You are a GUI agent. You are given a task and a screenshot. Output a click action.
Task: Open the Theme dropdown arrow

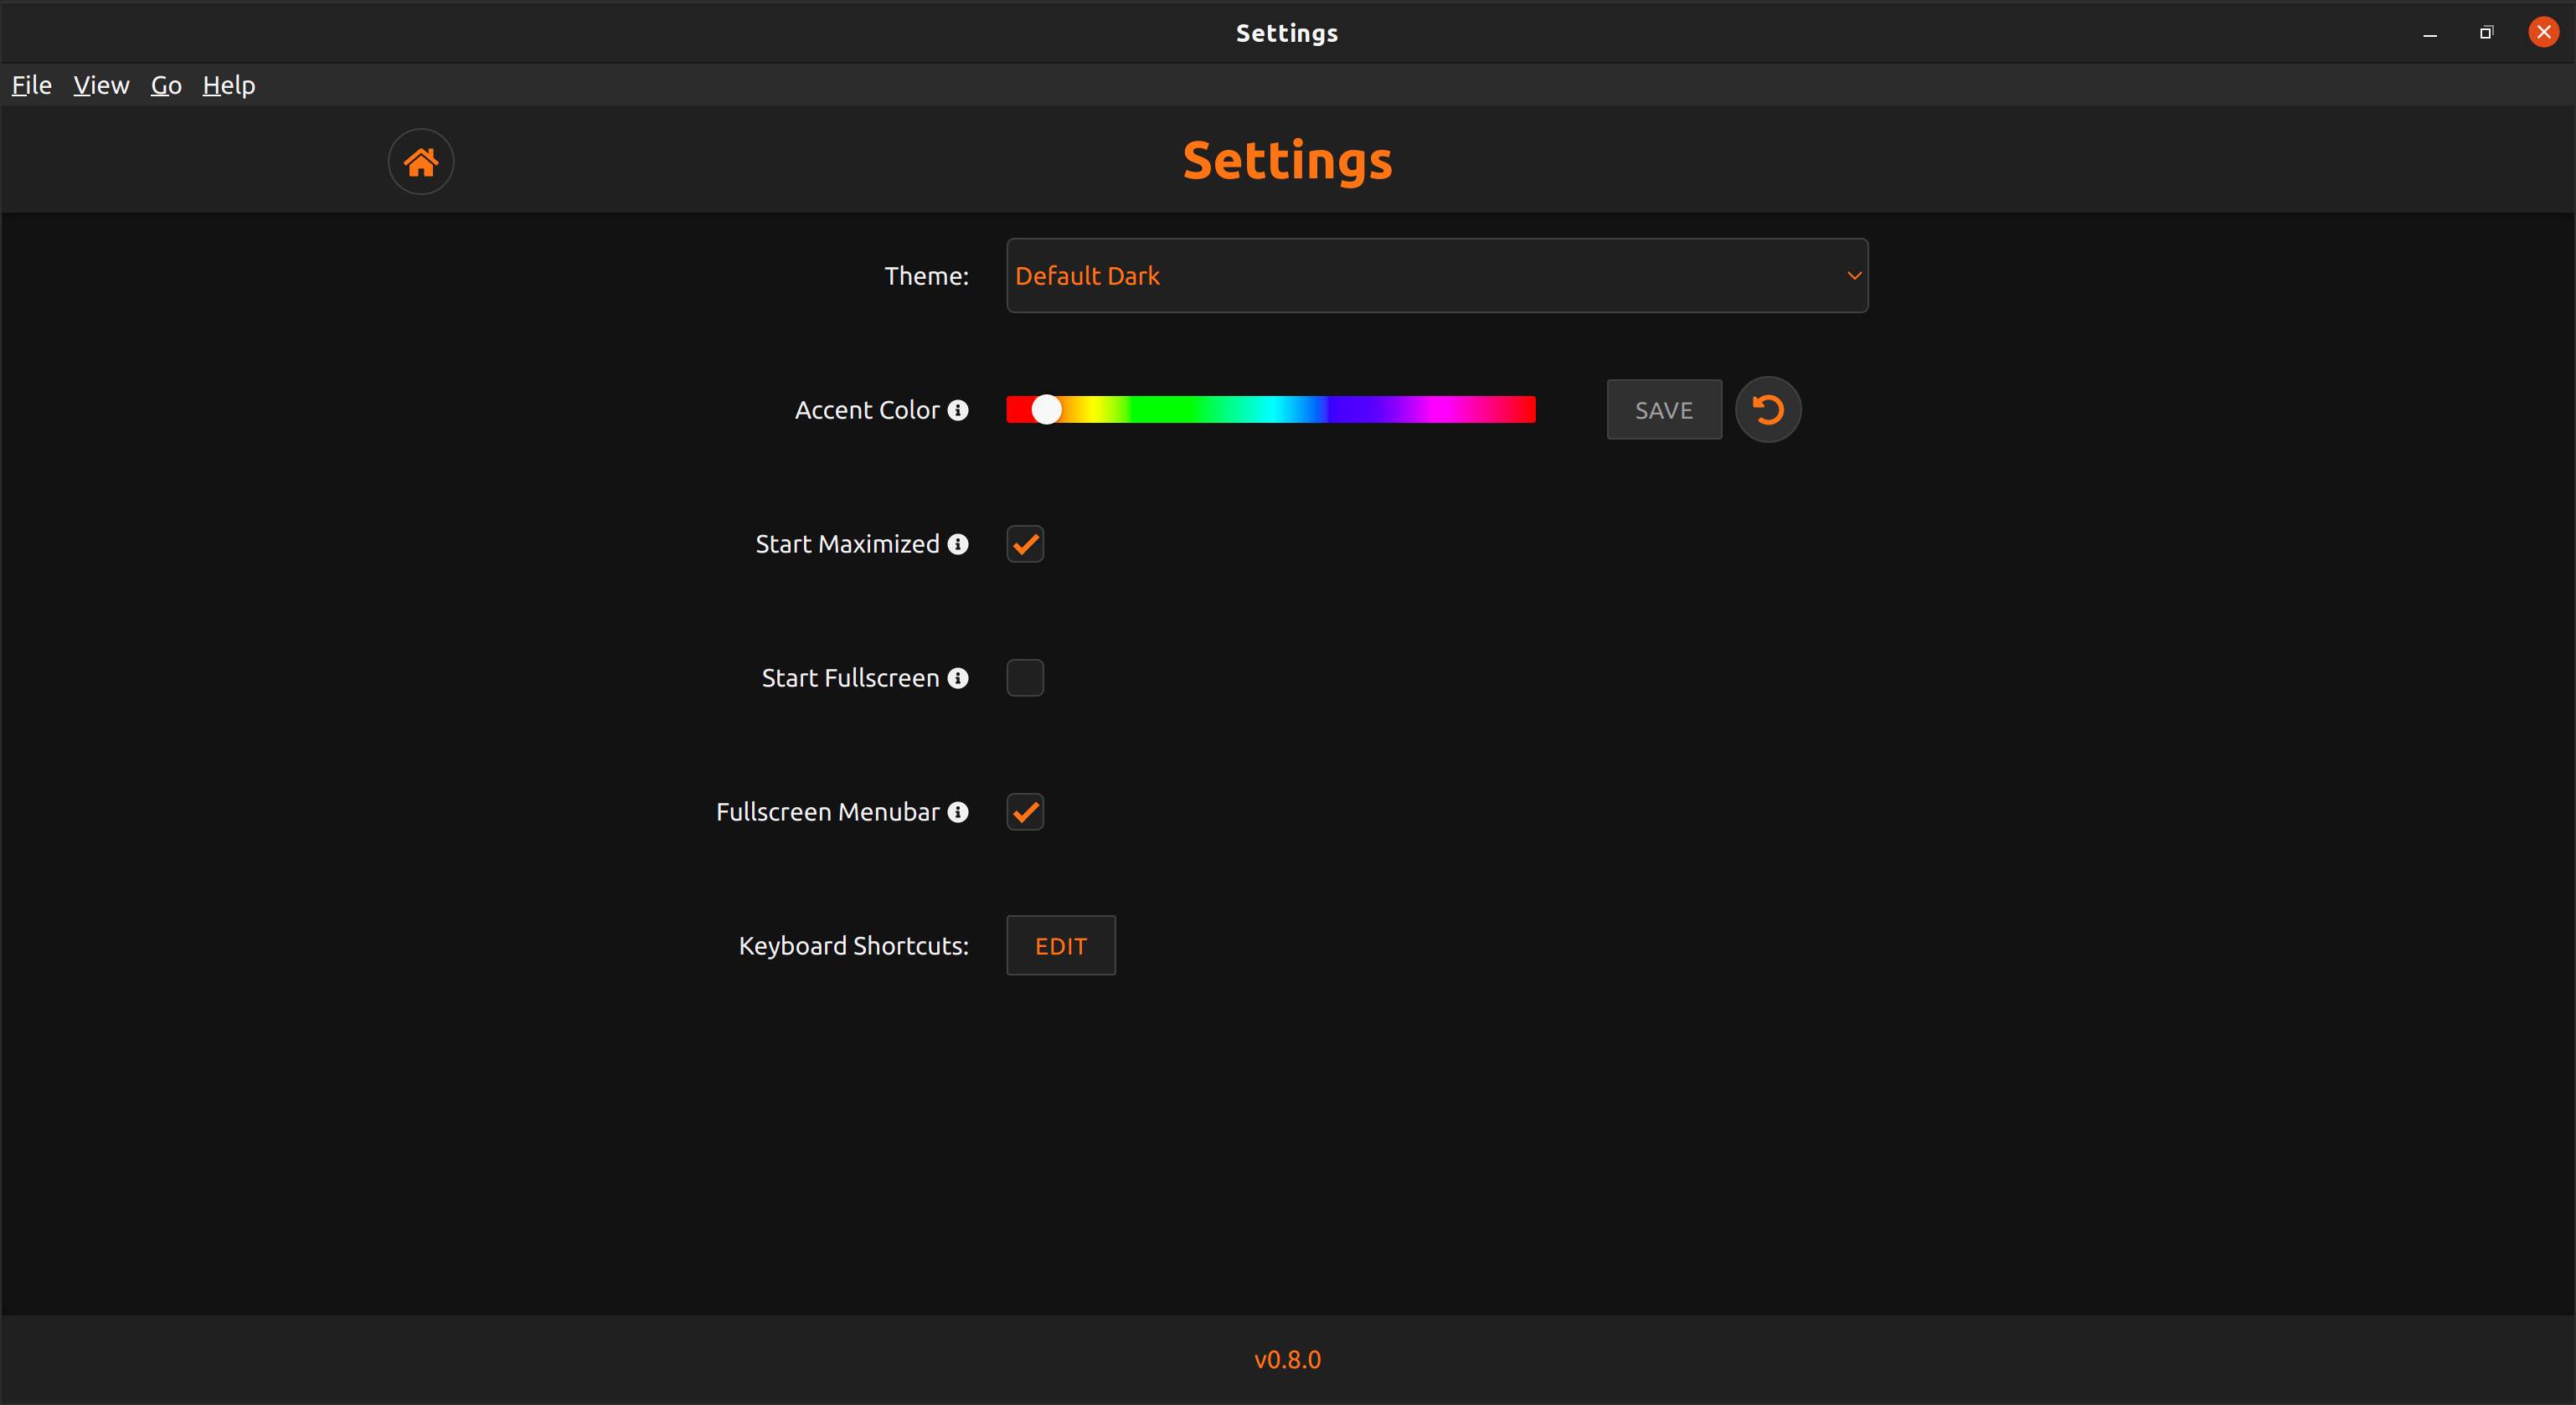[x=1853, y=276]
